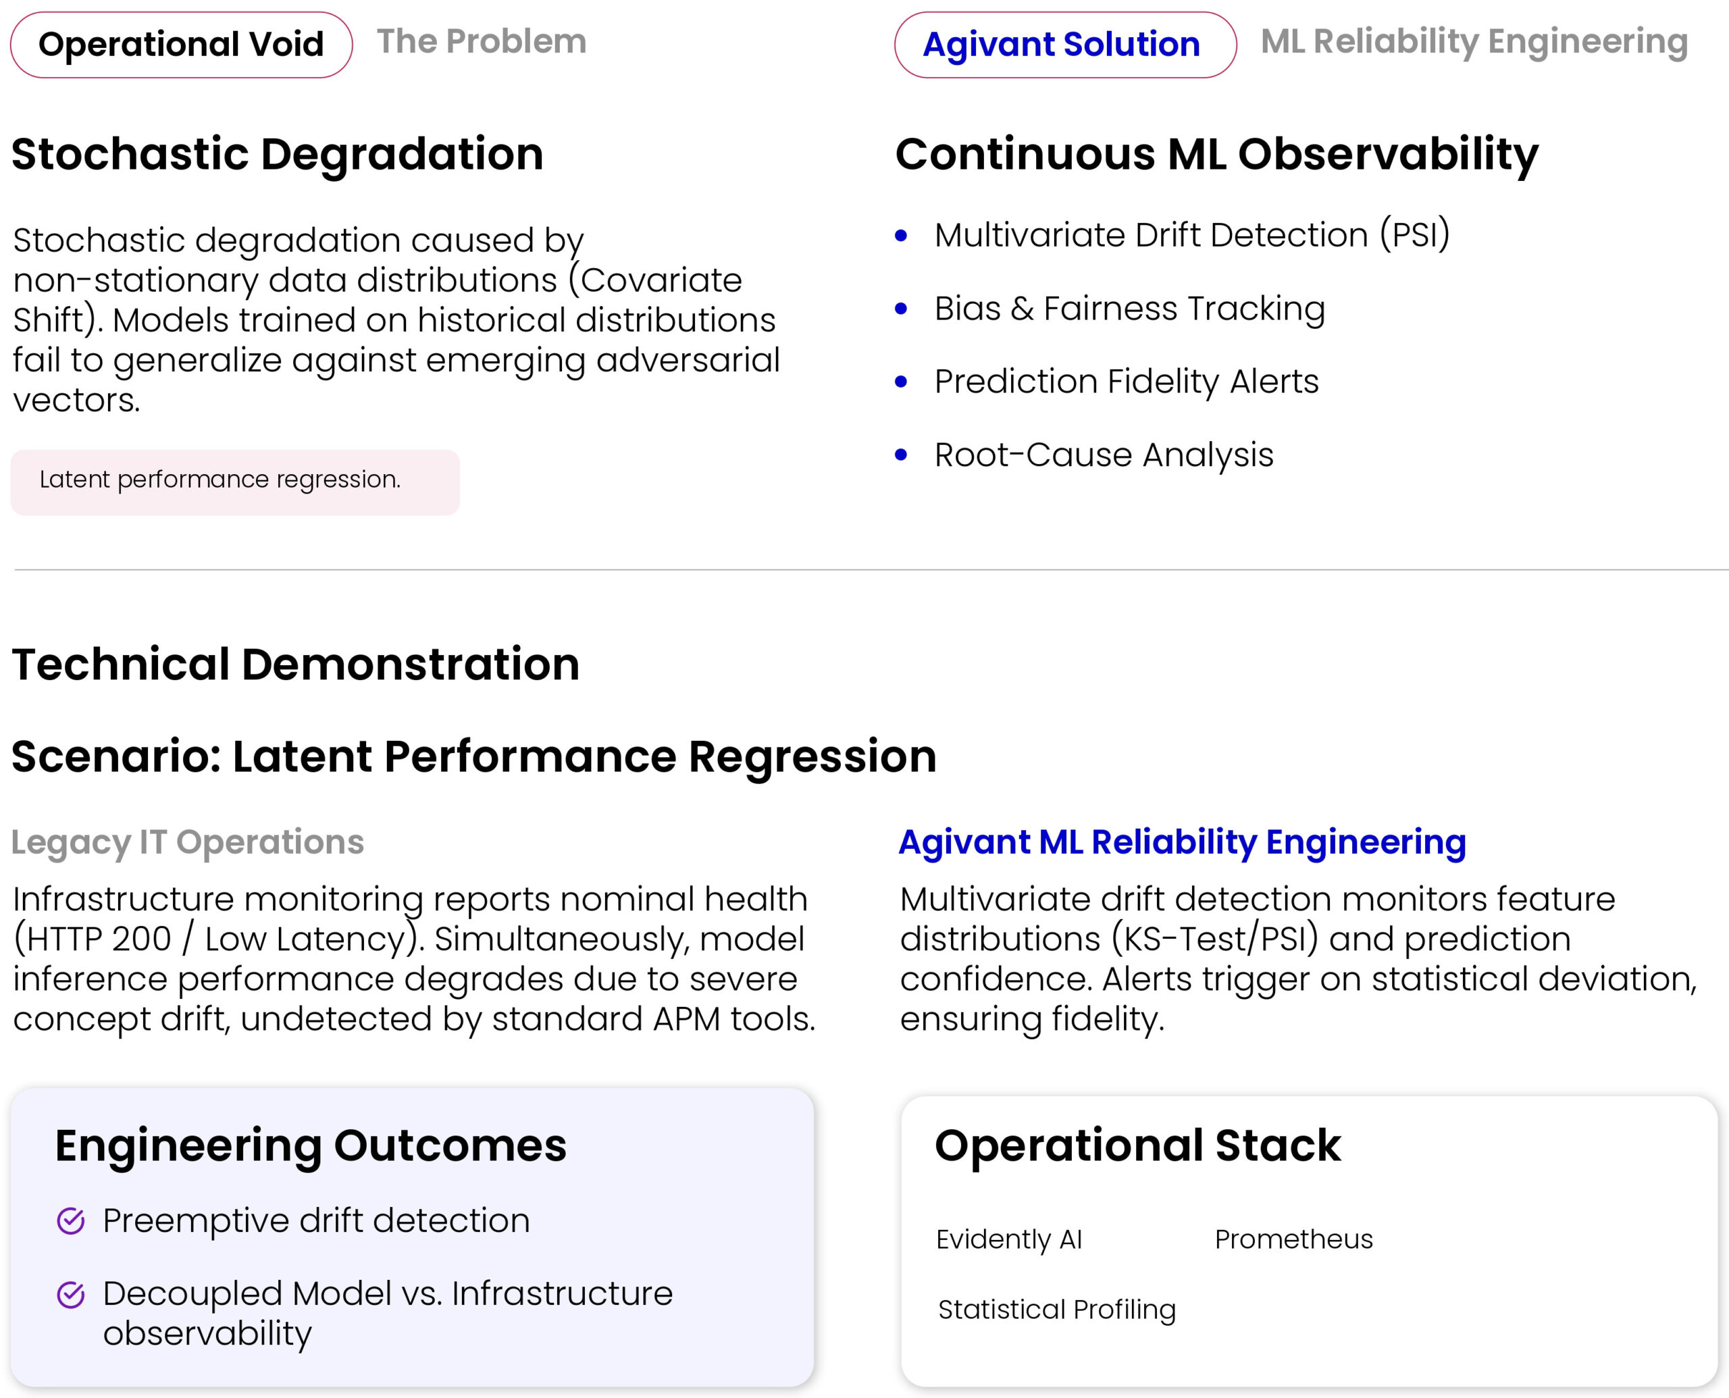1729x1398 pixels.
Task: Click the Agivant ML Reliability Engineering heading link
Action: pos(1181,842)
